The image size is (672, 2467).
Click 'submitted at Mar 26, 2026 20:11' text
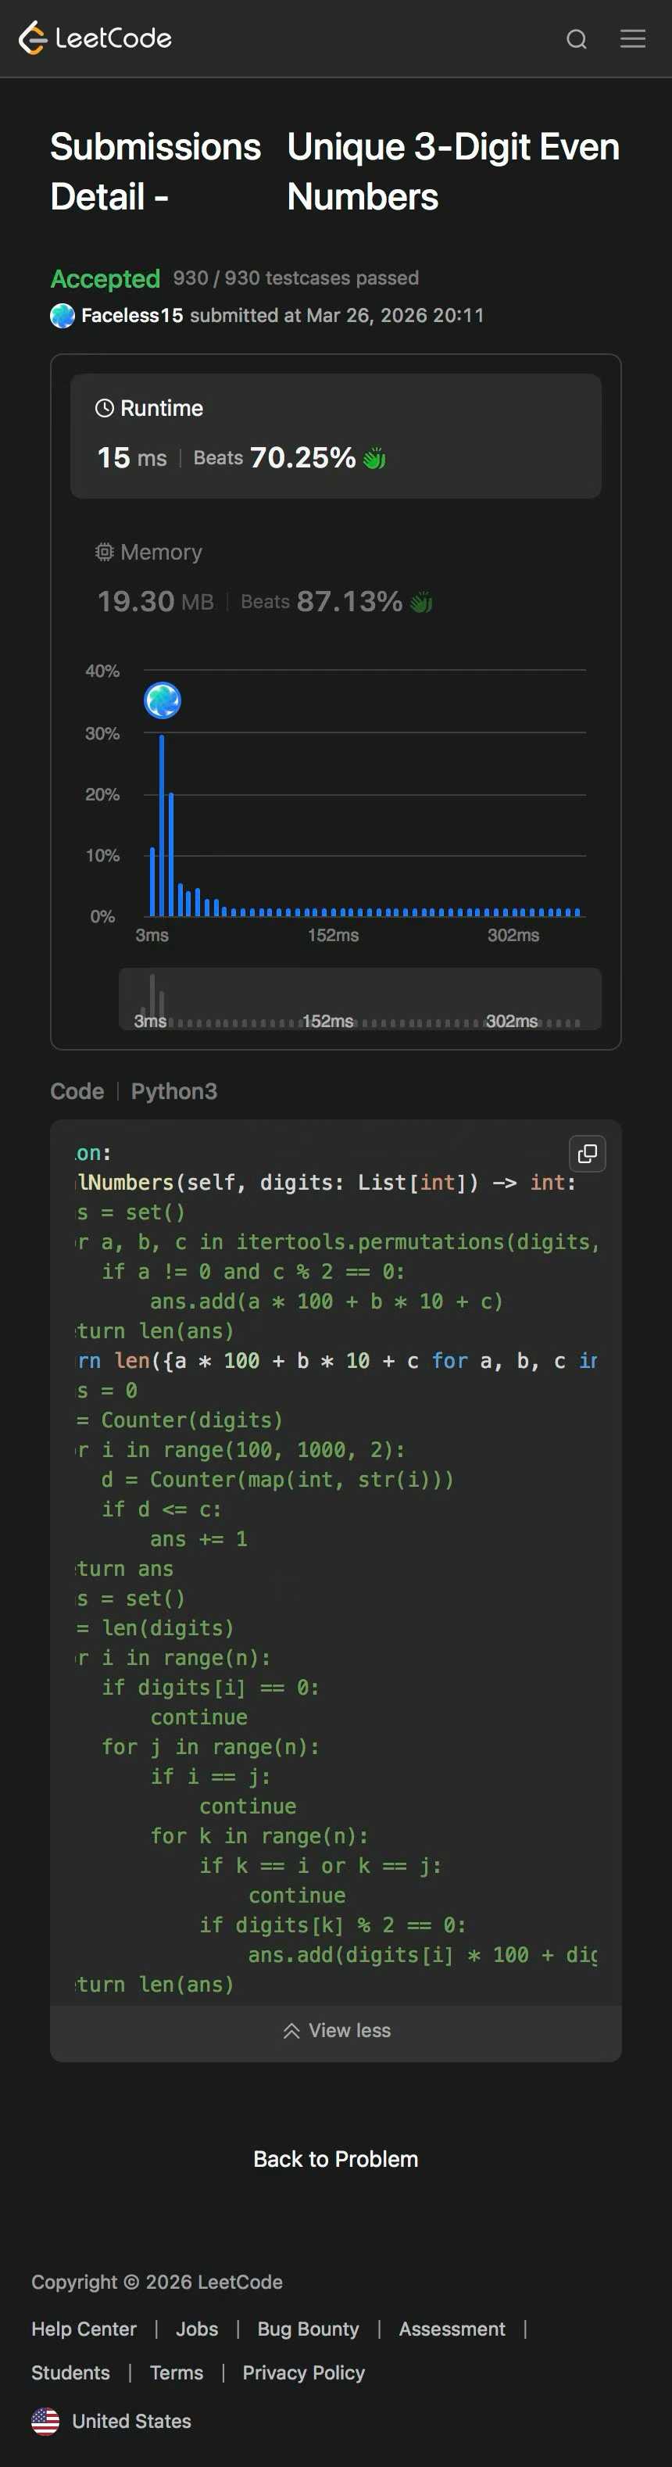[337, 315]
